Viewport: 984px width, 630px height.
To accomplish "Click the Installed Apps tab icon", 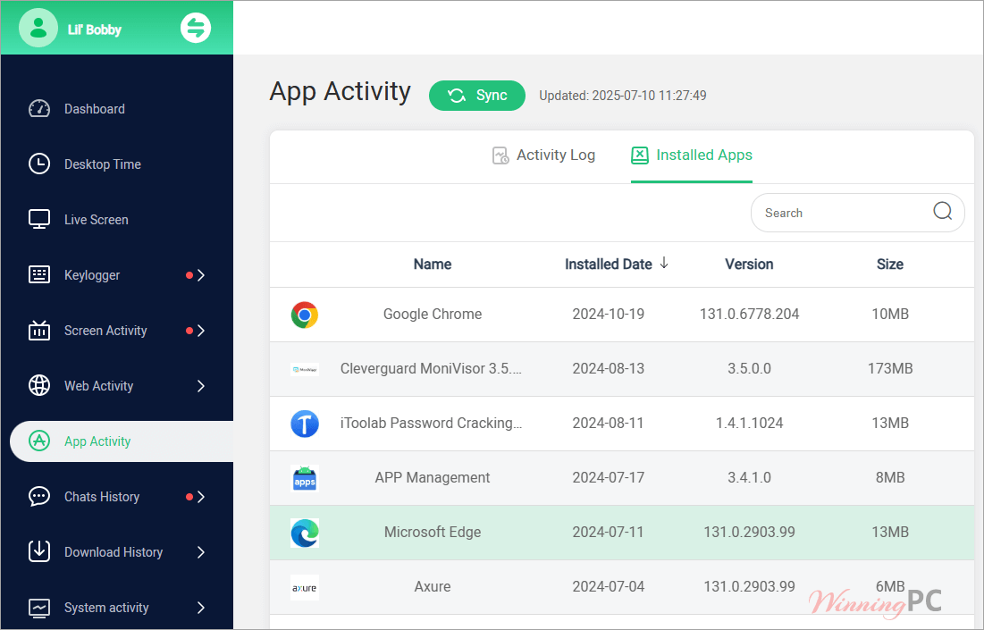I will 640,155.
